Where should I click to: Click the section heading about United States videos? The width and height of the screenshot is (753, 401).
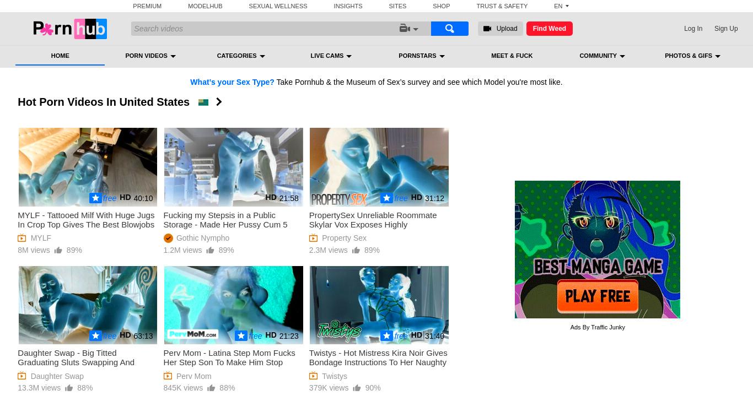tap(104, 102)
